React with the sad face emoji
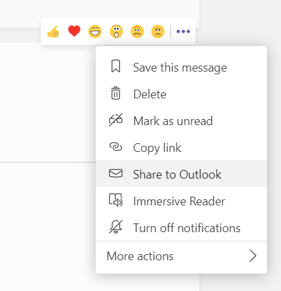Image resolution: width=281 pixels, height=291 pixels. coord(137,31)
